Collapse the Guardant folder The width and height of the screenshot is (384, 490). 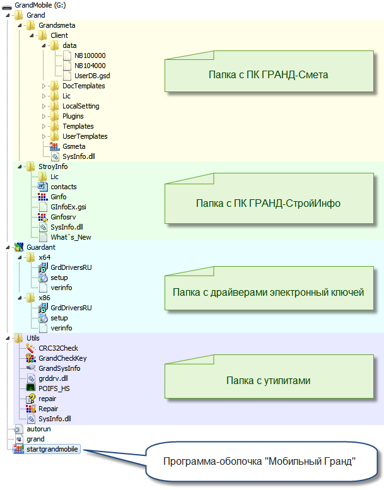7,247
